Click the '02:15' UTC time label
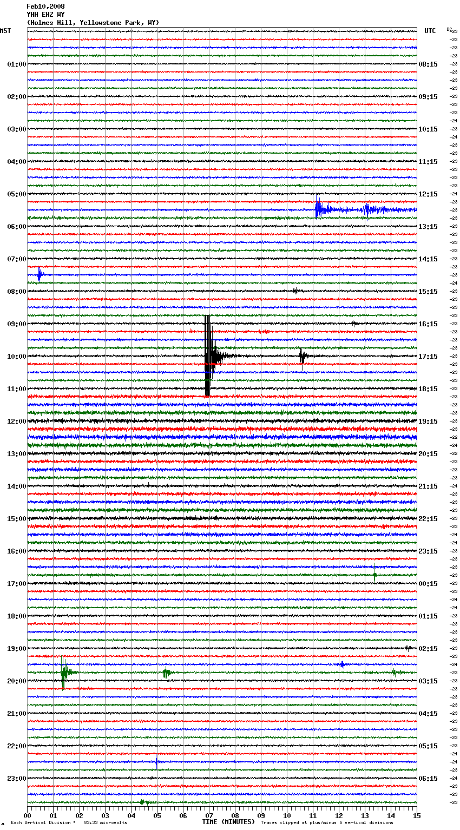 point(428,649)
